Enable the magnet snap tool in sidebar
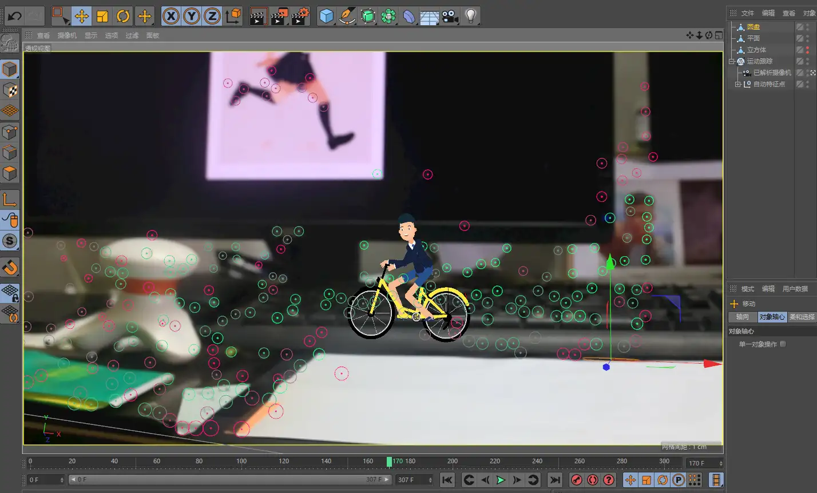This screenshot has width=817, height=493. coord(10,268)
